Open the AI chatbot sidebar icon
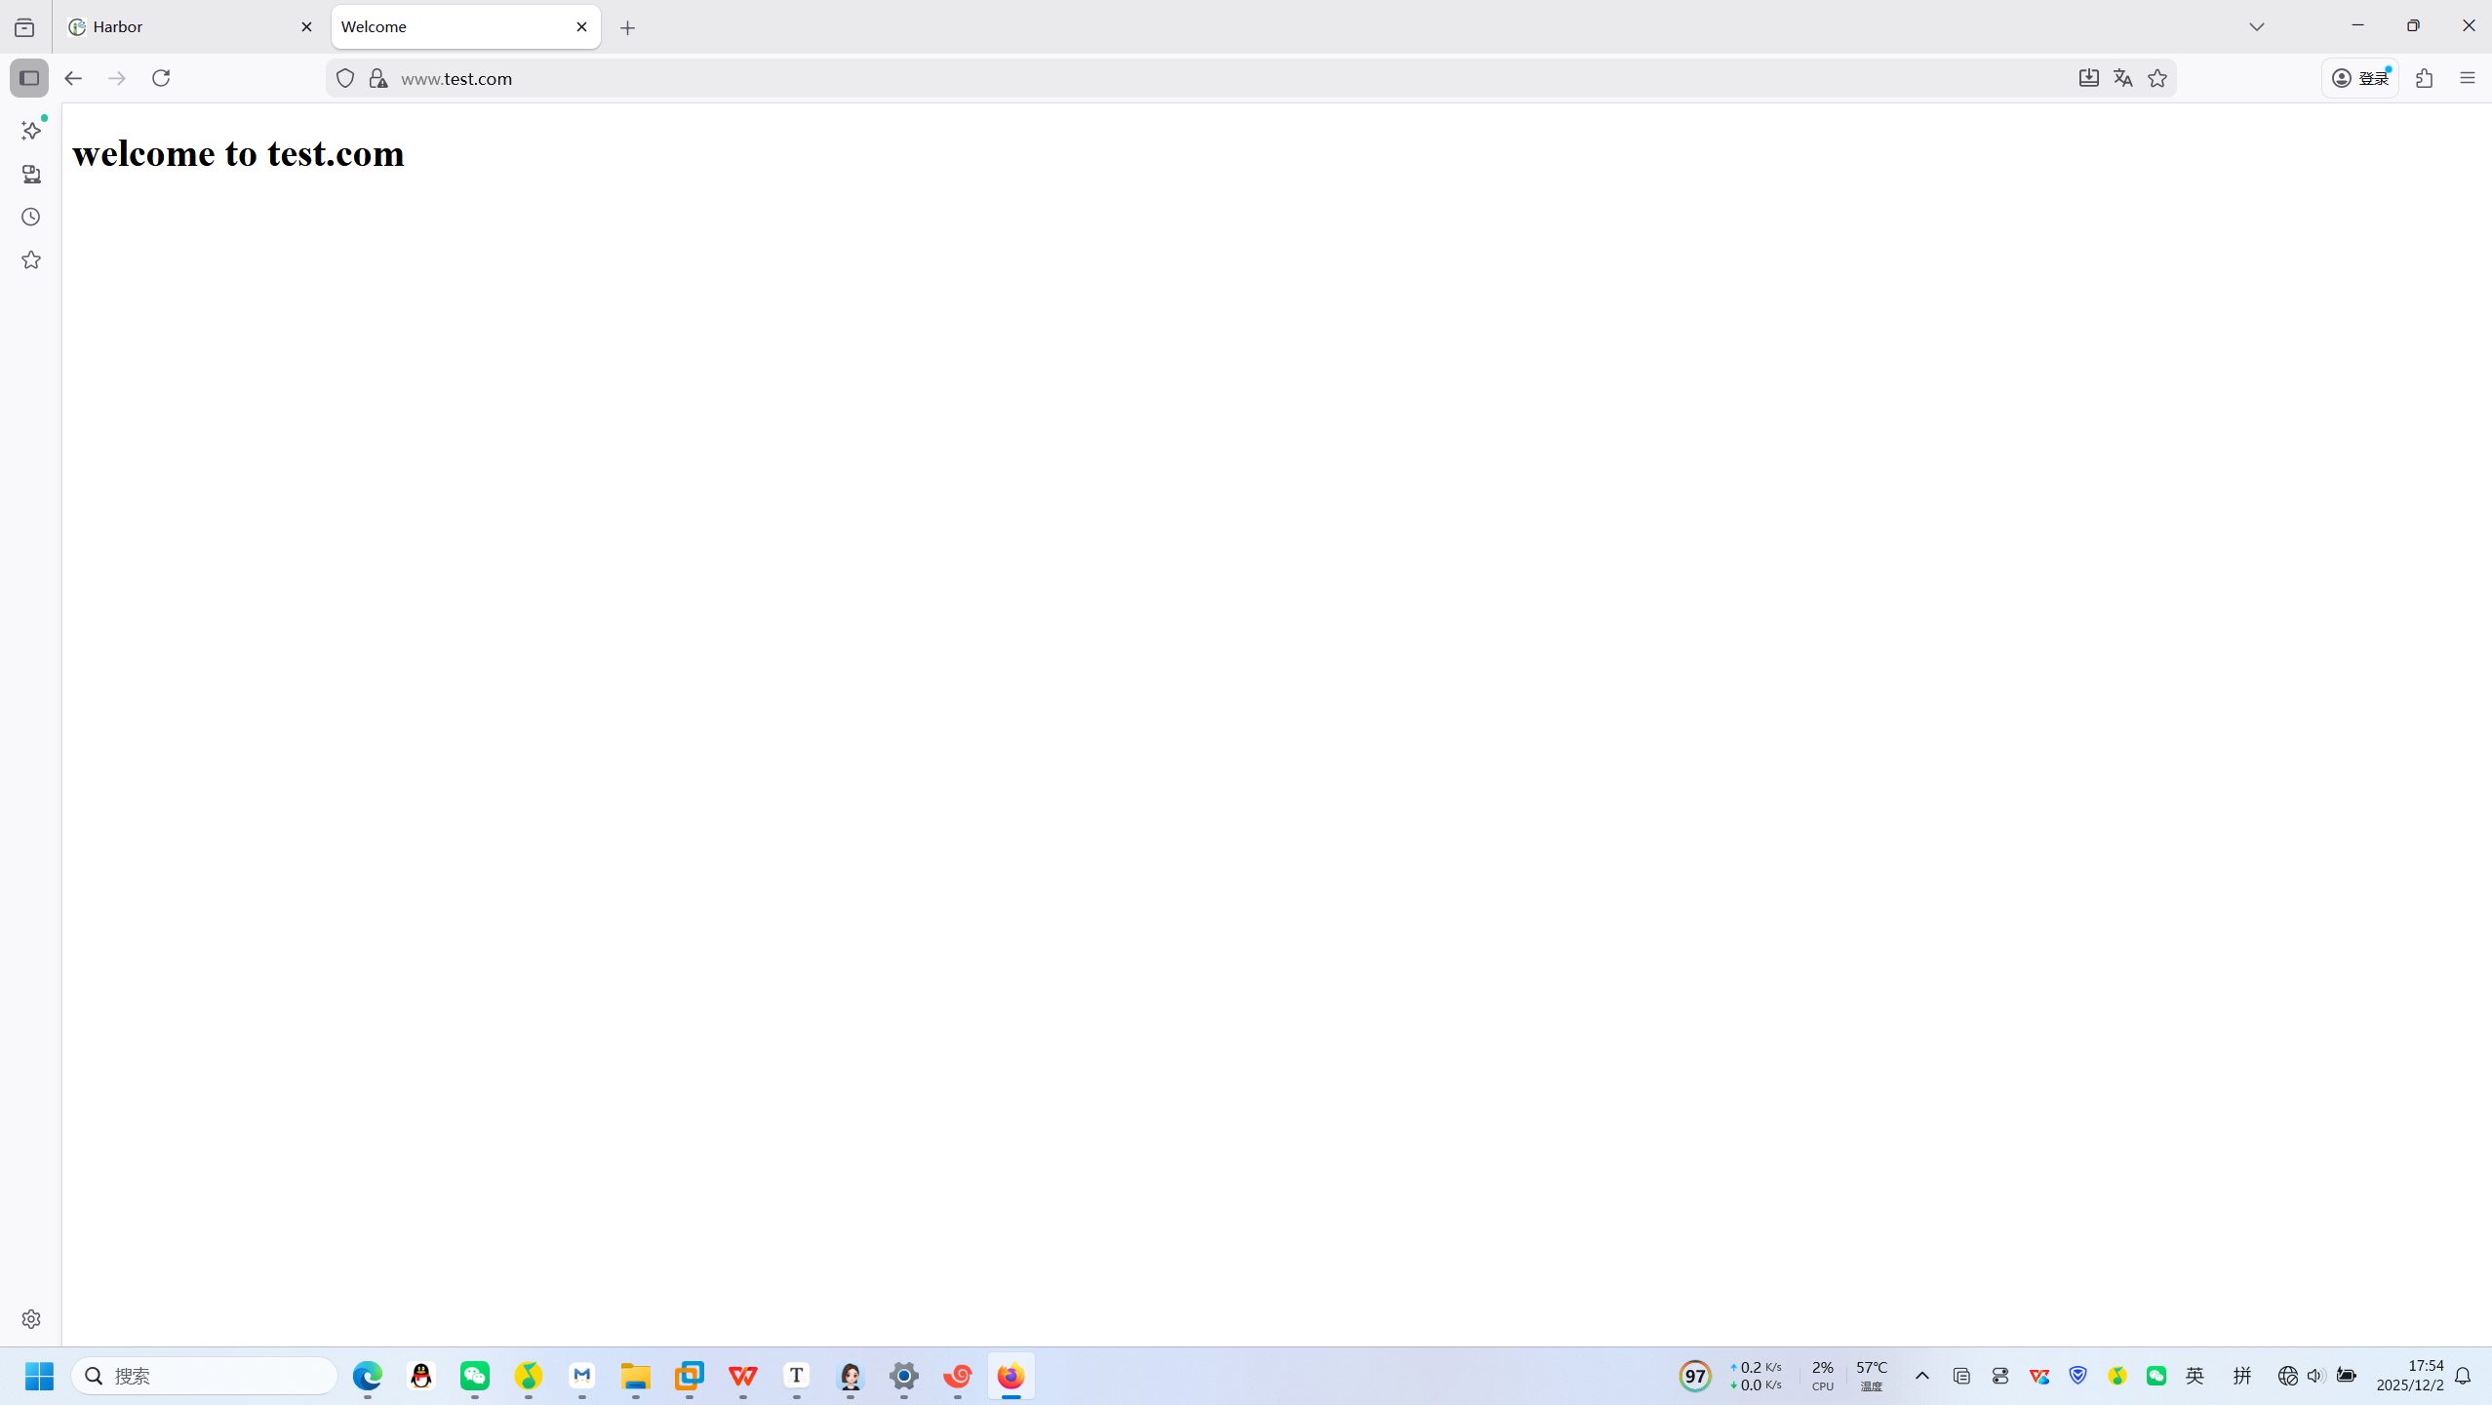 tap(31, 131)
